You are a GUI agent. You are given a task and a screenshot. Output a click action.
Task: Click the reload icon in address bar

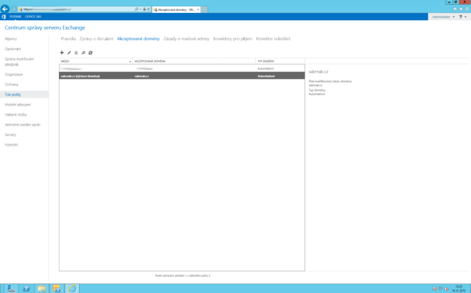pyautogui.click(x=148, y=10)
